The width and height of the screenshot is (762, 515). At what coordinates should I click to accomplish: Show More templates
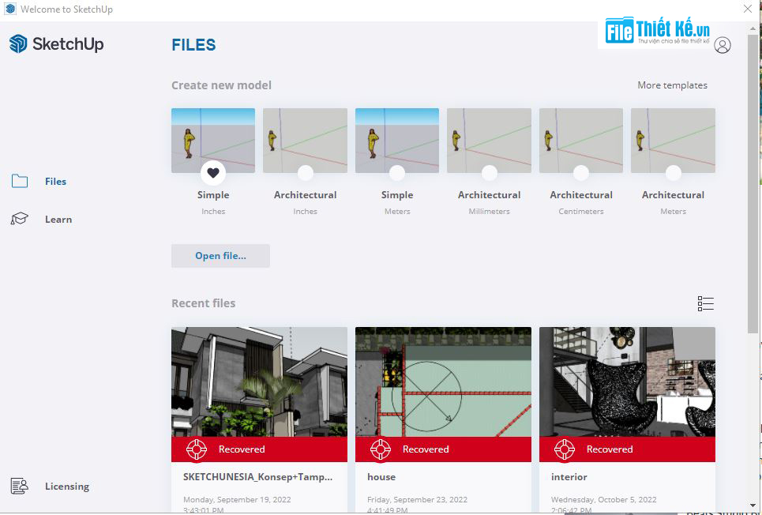click(672, 85)
